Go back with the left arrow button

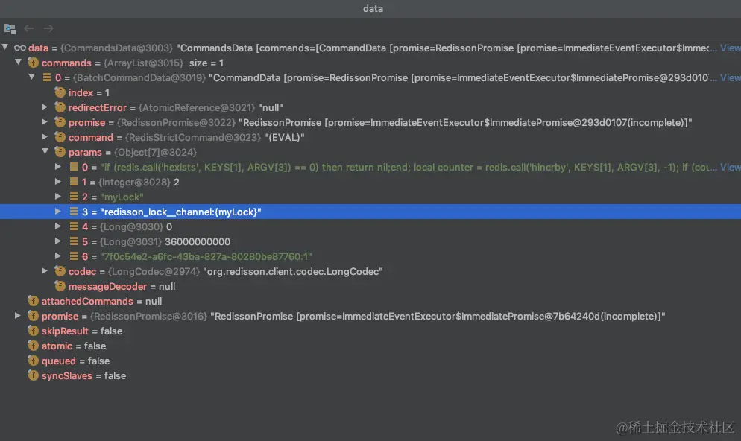click(29, 28)
